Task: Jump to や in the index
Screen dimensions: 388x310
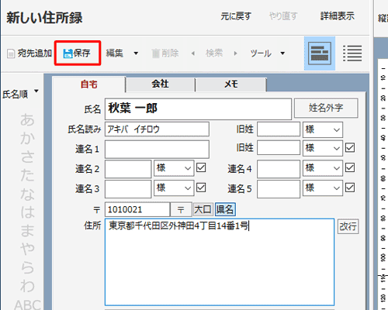Action: click(x=27, y=249)
